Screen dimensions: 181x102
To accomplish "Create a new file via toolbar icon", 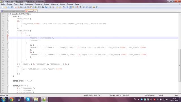I will [3, 7].
